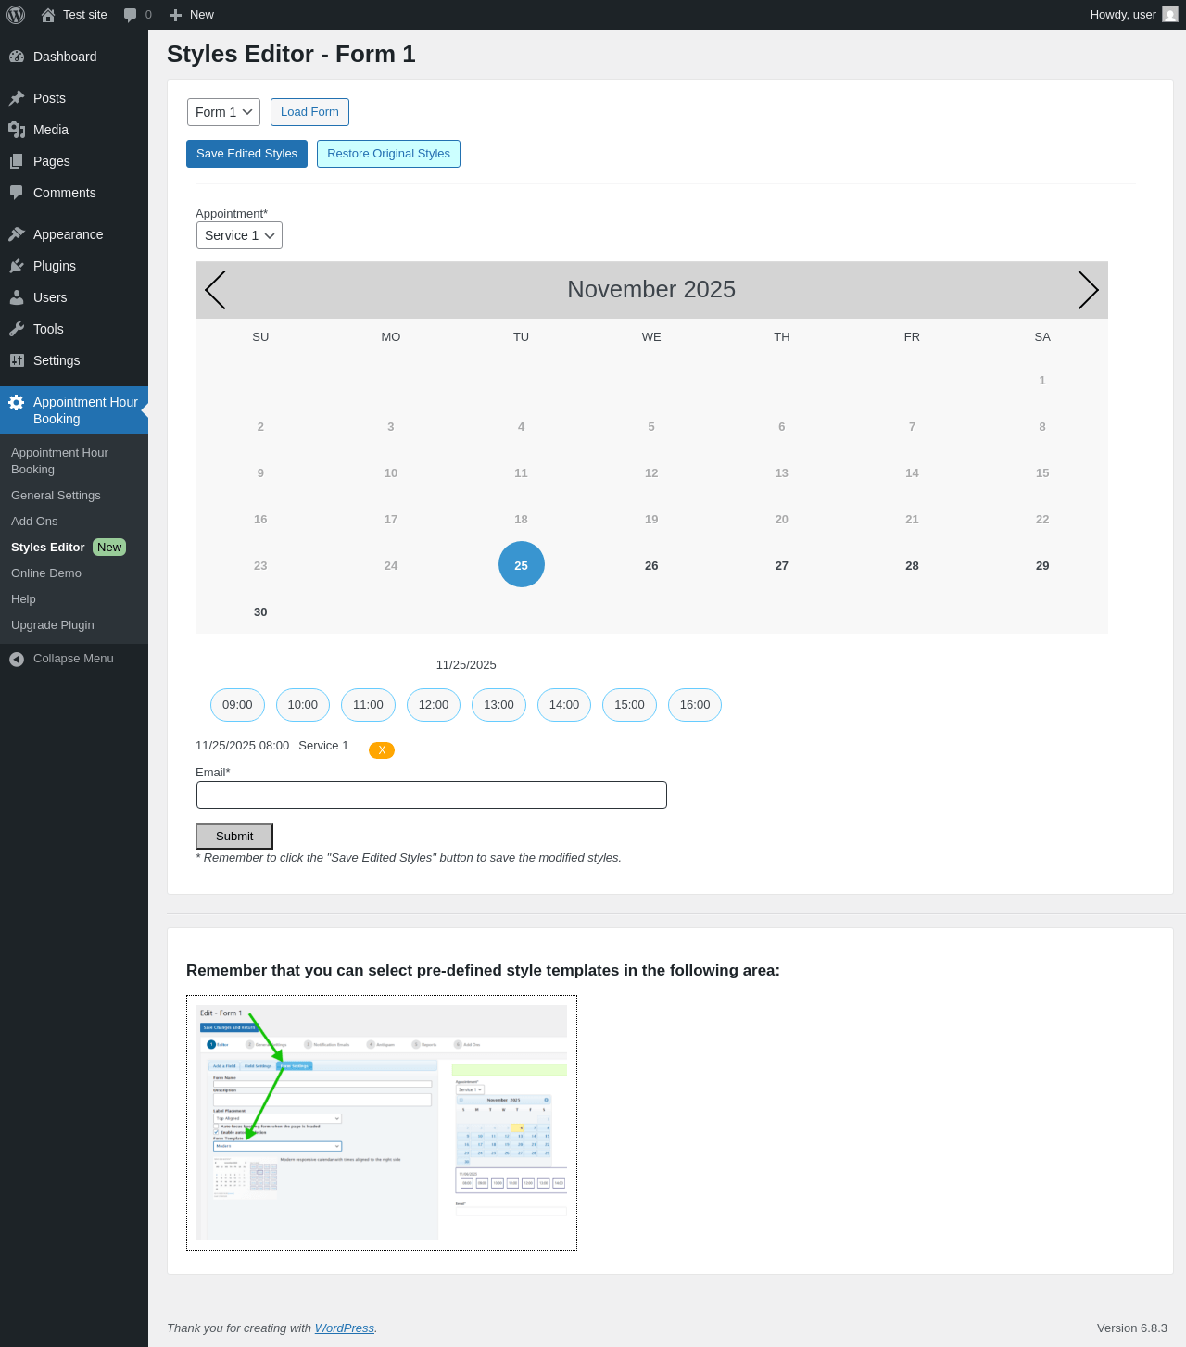This screenshot has width=1186, height=1347.
Task: Click the Collapse Menu arrow icon
Action: click(x=17, y=659)
